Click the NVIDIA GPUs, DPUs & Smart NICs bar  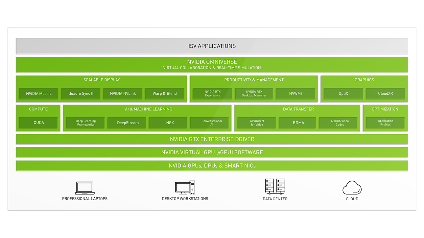pyautogui.click(x=212, y=166)
